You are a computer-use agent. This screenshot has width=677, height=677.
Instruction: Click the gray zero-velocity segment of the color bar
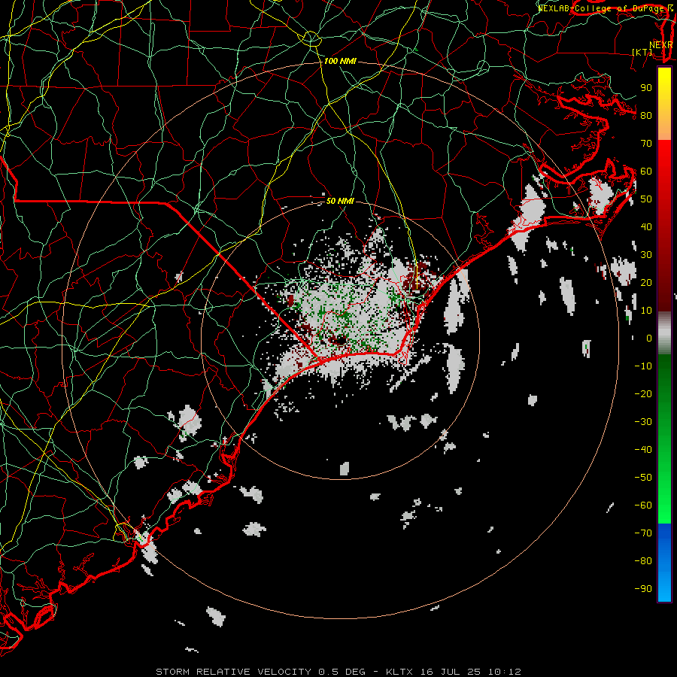click(664, 333)
